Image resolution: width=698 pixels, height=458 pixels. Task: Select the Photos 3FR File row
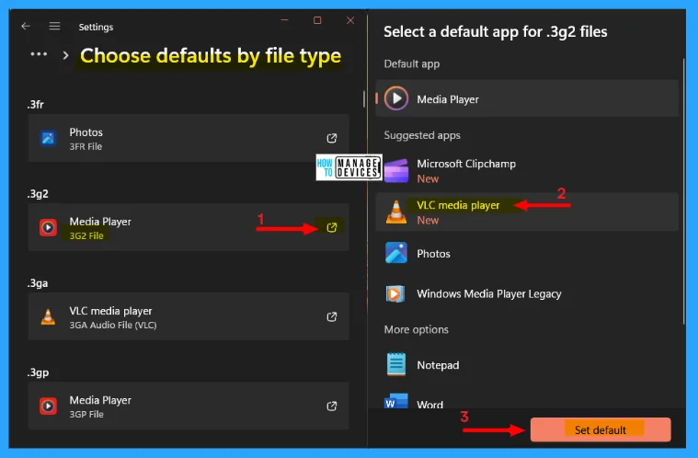189,138
